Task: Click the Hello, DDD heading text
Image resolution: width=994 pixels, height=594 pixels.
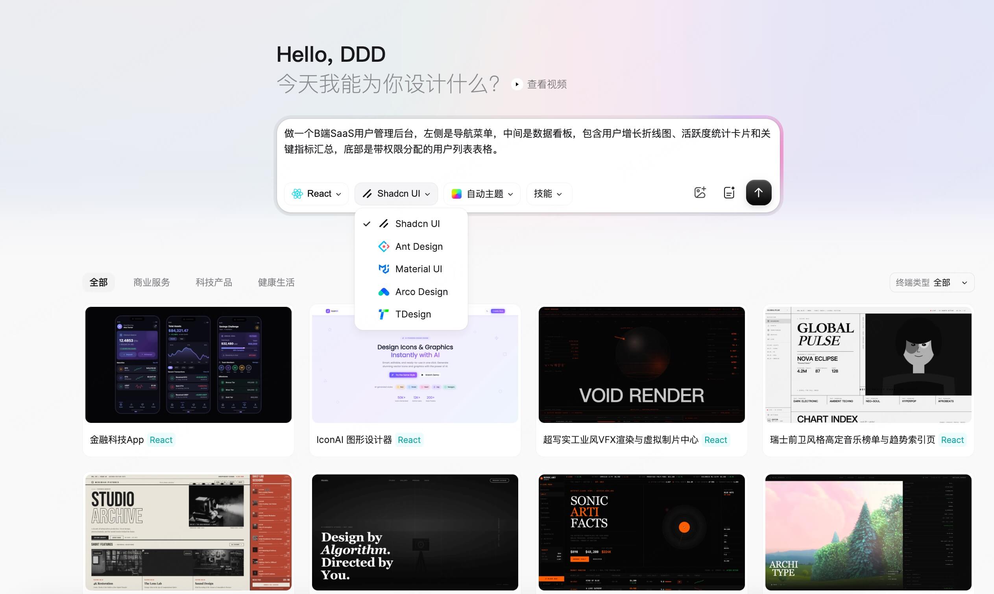Action: (331, 54)
